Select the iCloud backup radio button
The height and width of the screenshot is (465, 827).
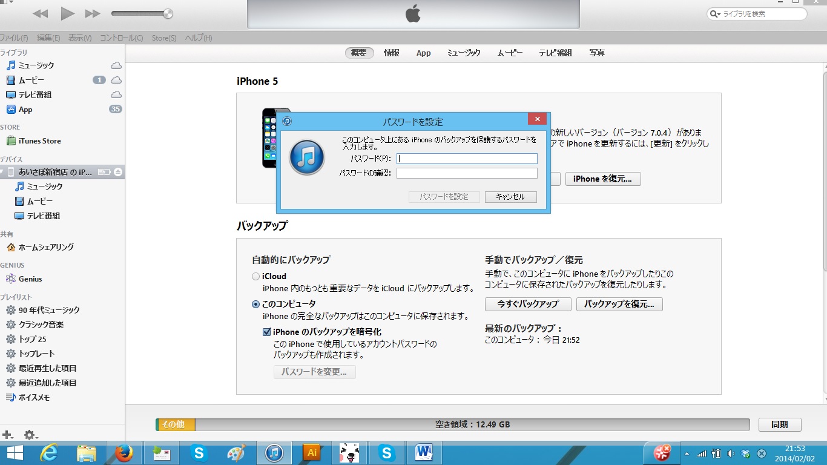point(256,277)
